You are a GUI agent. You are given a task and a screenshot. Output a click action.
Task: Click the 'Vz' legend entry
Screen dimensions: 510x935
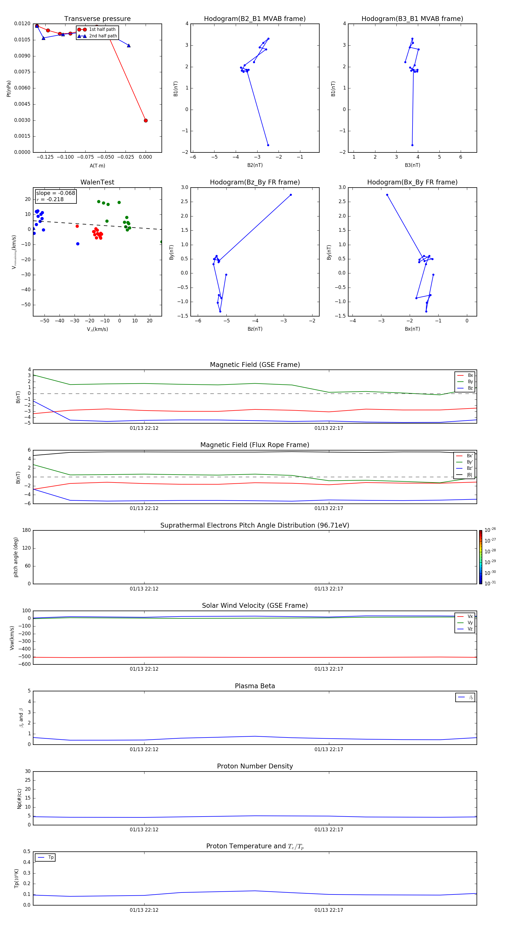pyautogui.click(x=465, y=629)
